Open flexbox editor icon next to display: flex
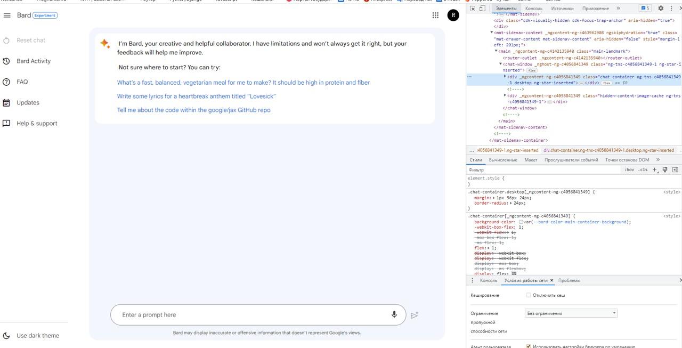 pyautogui.click(x=514, y=273)
